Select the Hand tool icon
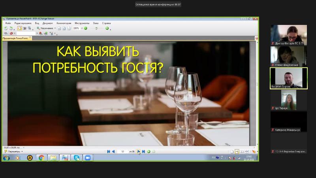This screenshot has height=178, width=316. [19, 28]
